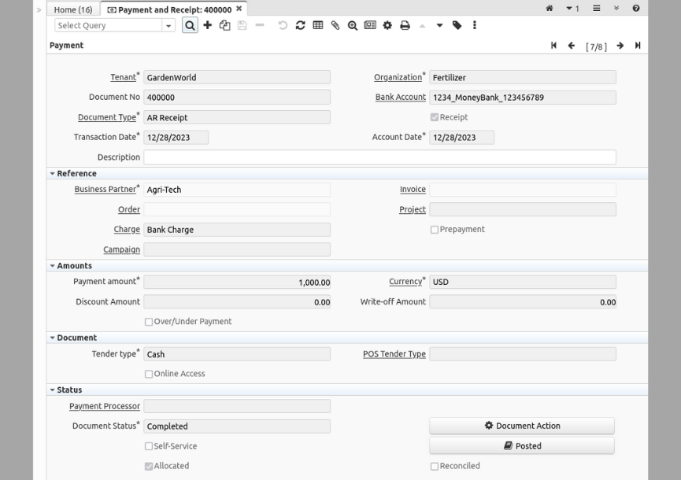681x480 pixels.
Task: Click the Parent Record up arrow
Action: pos(422,25)
